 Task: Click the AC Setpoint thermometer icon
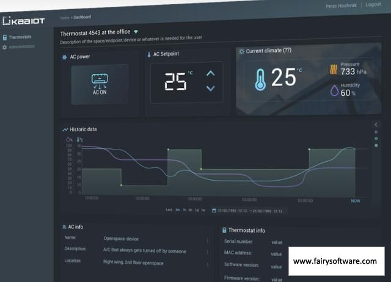pyautogui.click(x=149, y=54)
